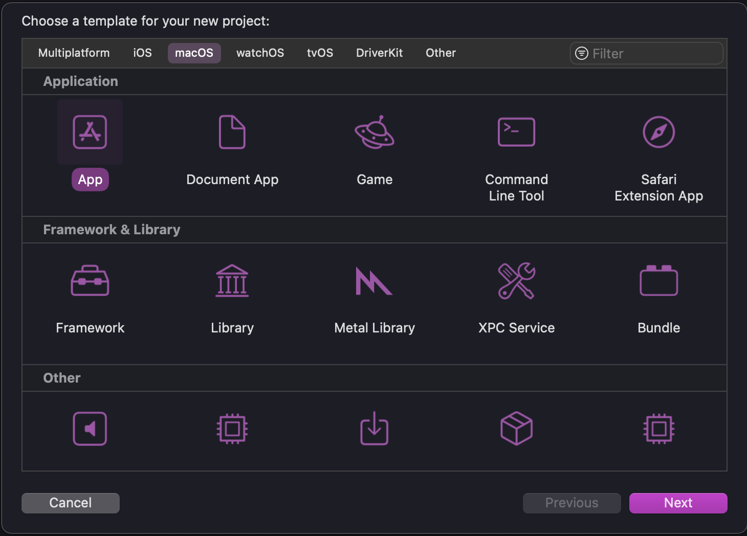Select the Framework toolbox icon
Viewport: 747px width, 536px height.
tap(90, 280)
